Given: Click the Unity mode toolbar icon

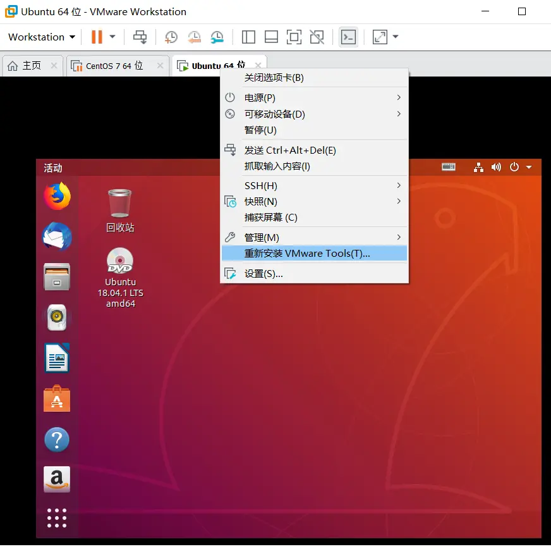Looking at the screenshot, I should click(317, 37).
